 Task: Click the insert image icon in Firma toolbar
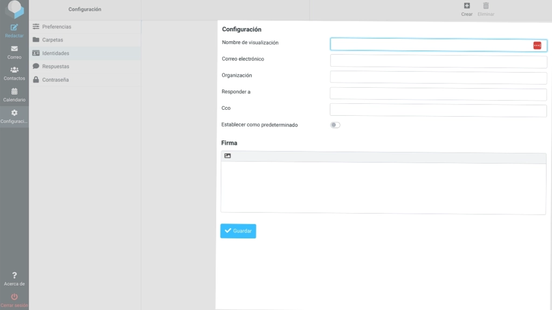click(227, 156)
